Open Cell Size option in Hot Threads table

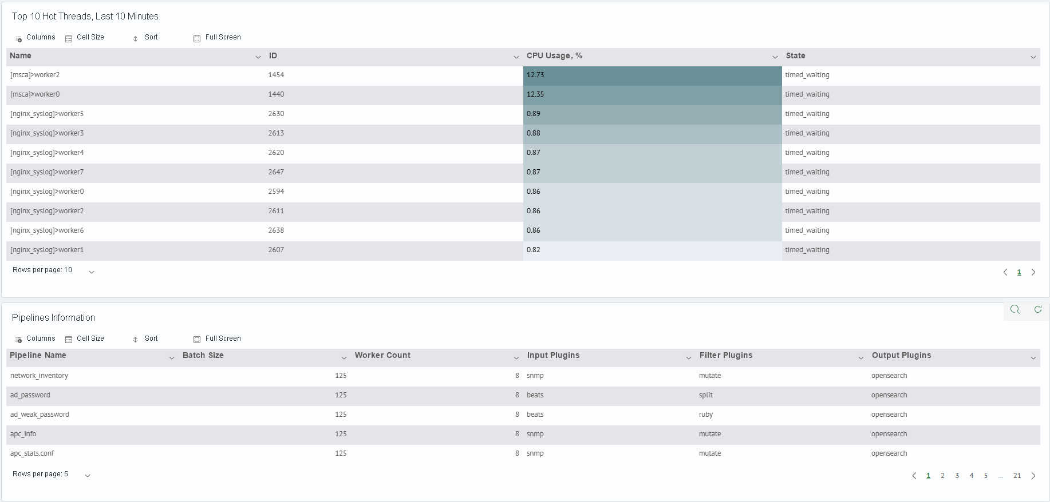point(85,38)
